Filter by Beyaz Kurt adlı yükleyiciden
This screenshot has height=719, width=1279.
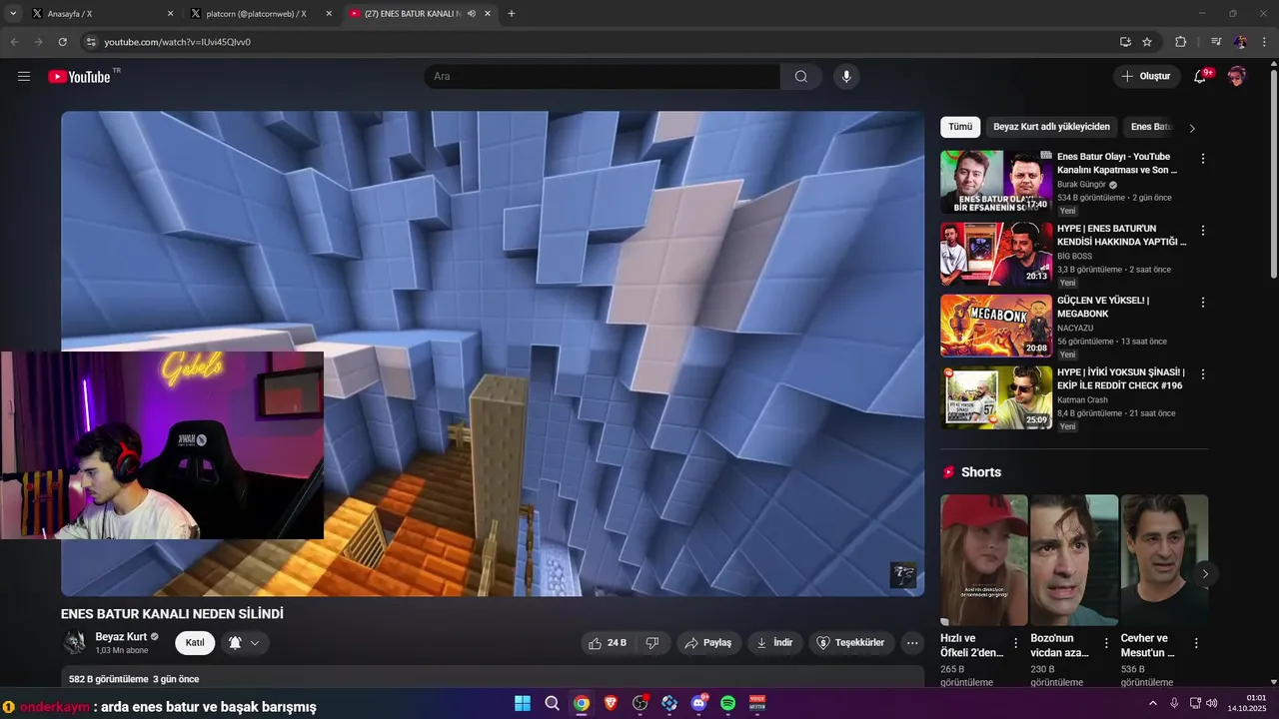coord(1051,127)
